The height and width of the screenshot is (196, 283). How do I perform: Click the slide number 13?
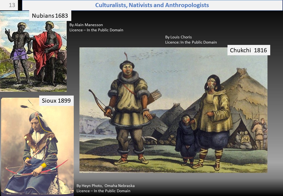tap(12, 5)
